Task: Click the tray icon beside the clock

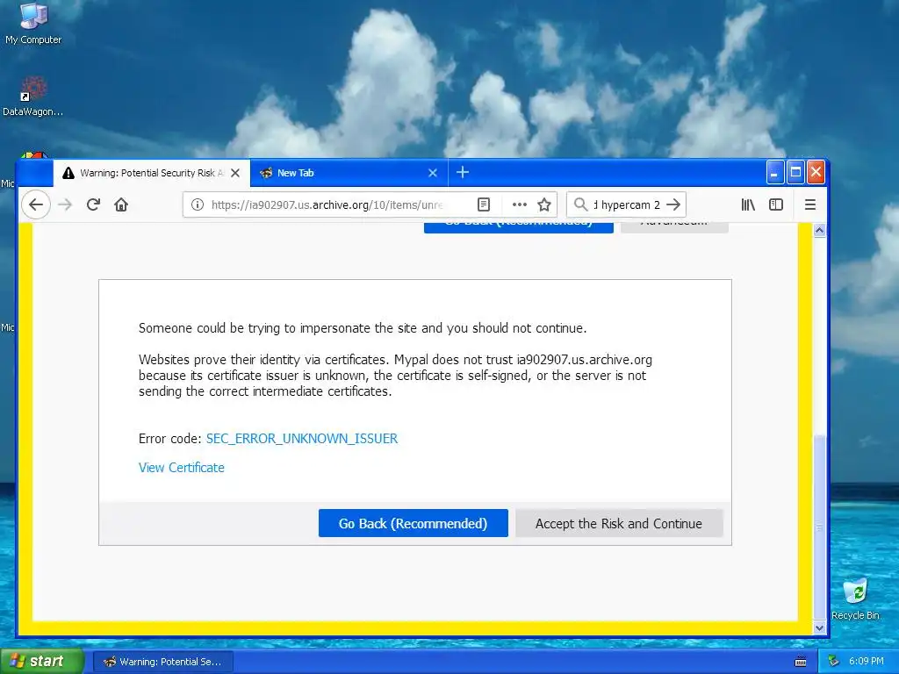Action: 834,662
